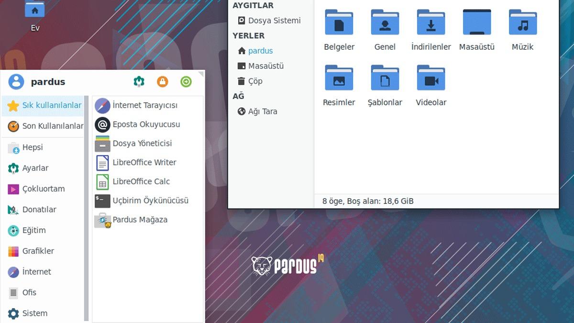Screen dimensions: 574x323
Task: Open the Ev home desktop icon
Action: coord(35,16)
